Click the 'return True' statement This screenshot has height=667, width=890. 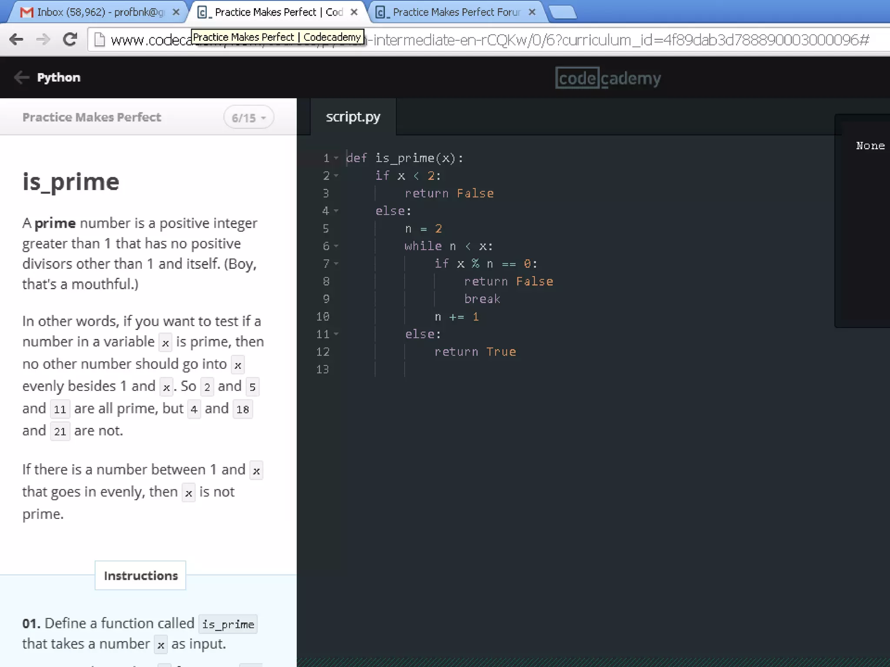click(475, 352)
